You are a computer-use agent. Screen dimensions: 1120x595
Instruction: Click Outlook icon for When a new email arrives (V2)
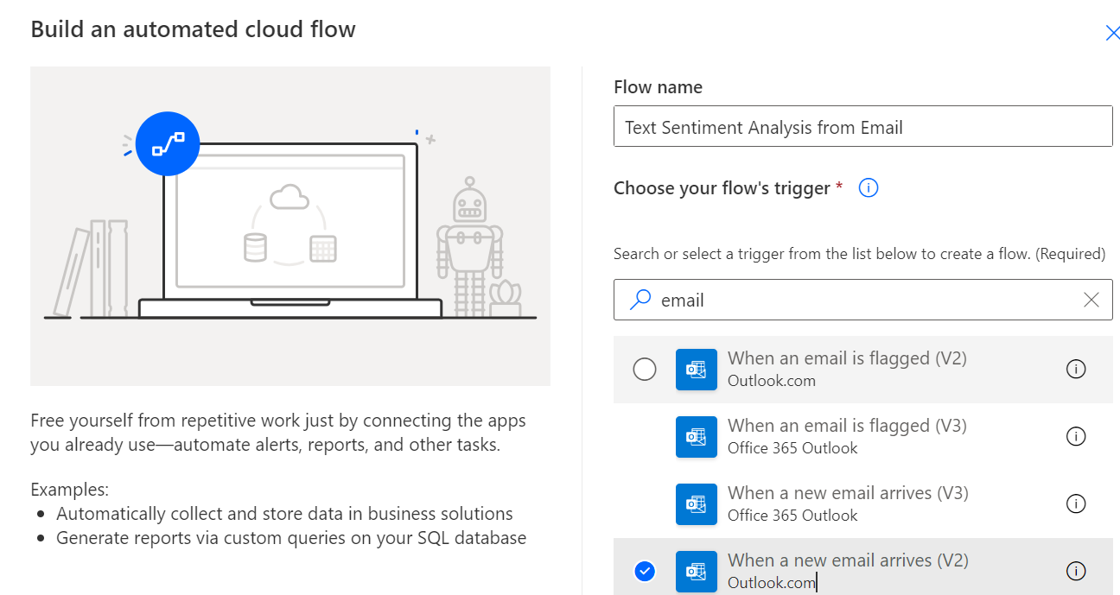pyautogui.click(x=697, y=571)
